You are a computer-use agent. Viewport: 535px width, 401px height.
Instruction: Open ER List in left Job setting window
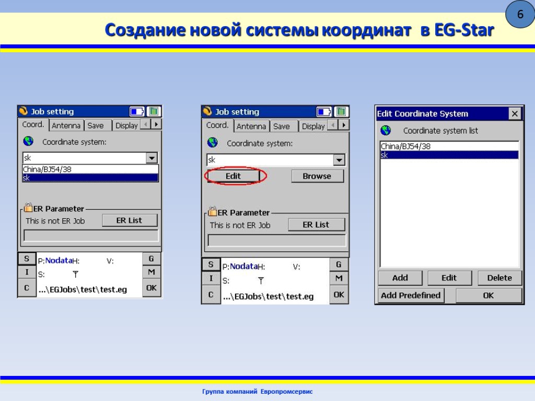pyautogui.click(x=130, y=220)
